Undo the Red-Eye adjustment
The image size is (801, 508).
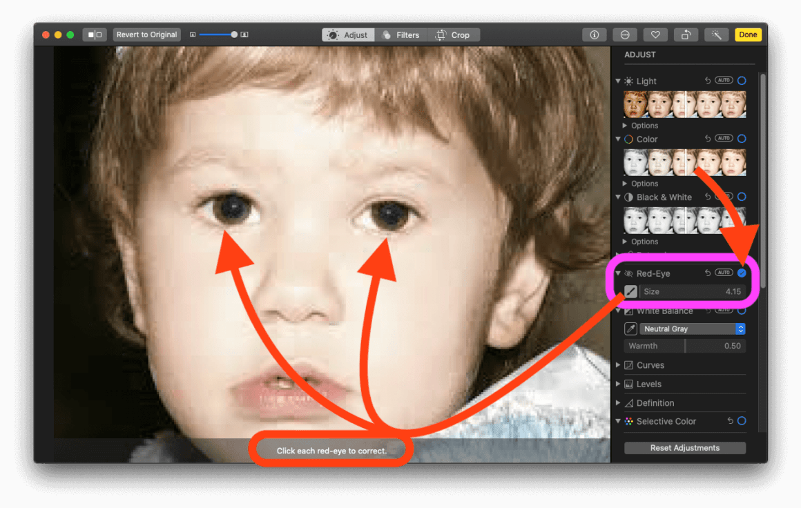pos(708,273)
